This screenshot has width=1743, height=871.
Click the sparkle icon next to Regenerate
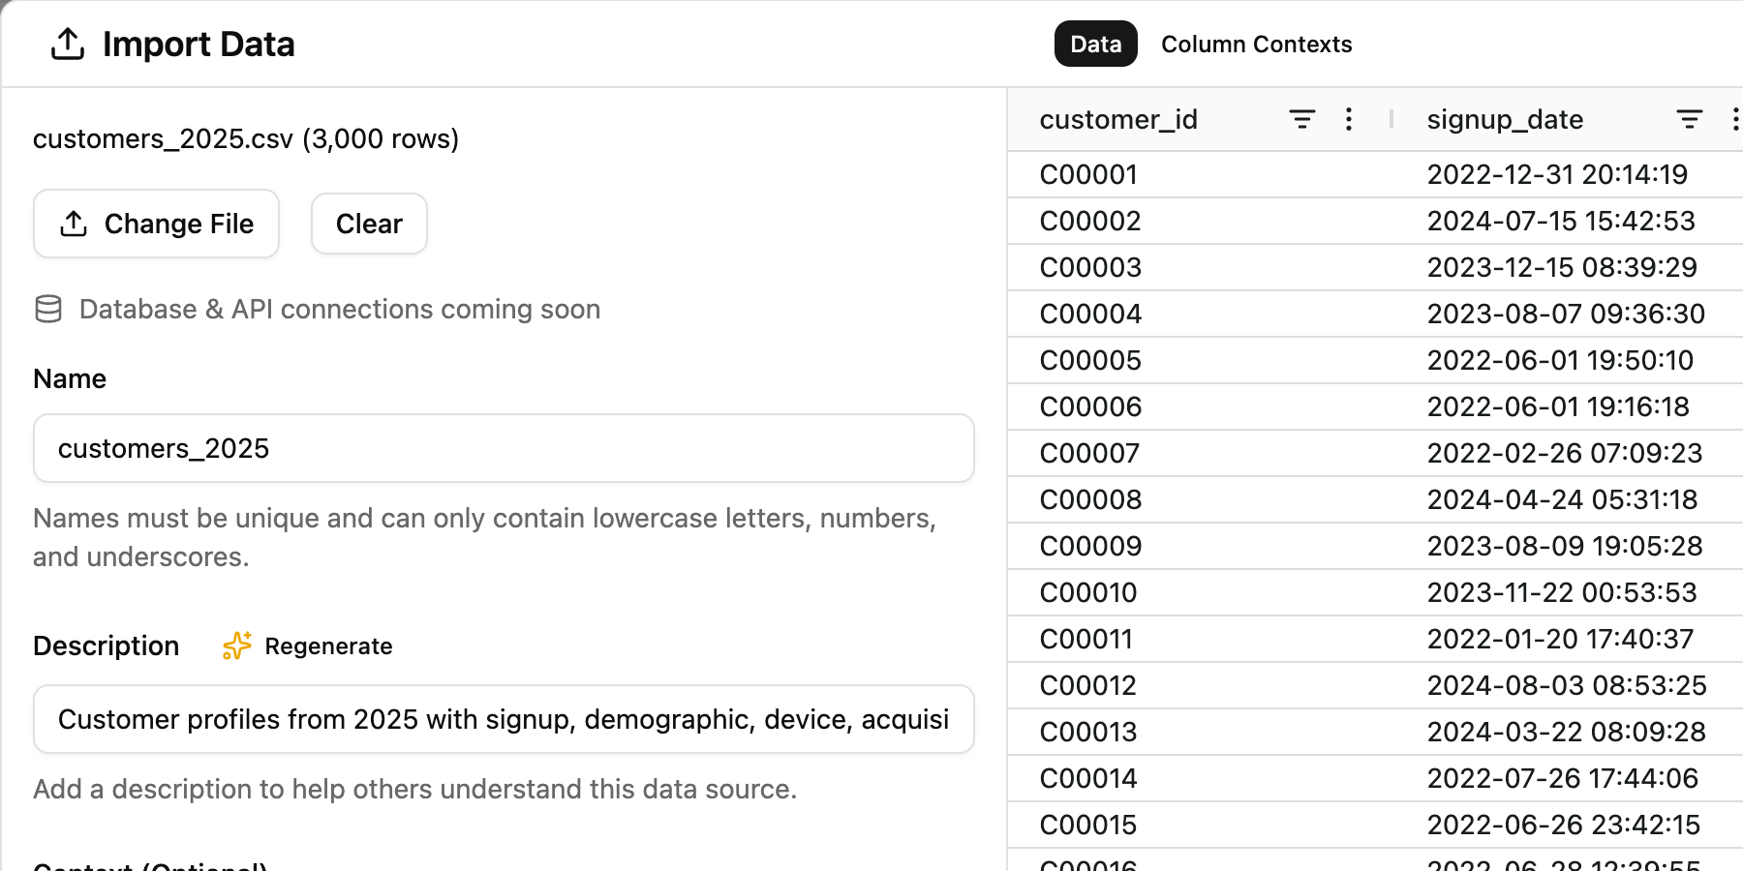tap(235, 646)
